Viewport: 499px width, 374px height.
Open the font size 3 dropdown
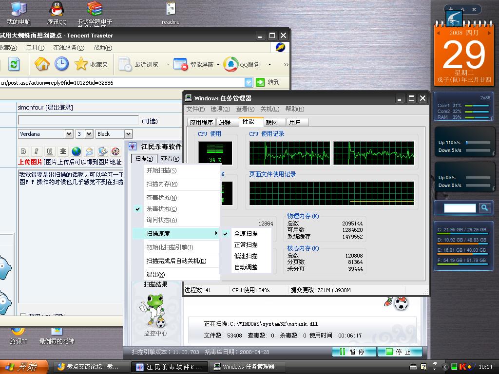(x=89, y=134)
